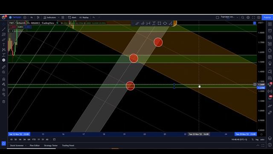The height and width of the screenshot is (154, 273).
Task: Open the Pine Editor tab
Action: click(x=35, y=145)
